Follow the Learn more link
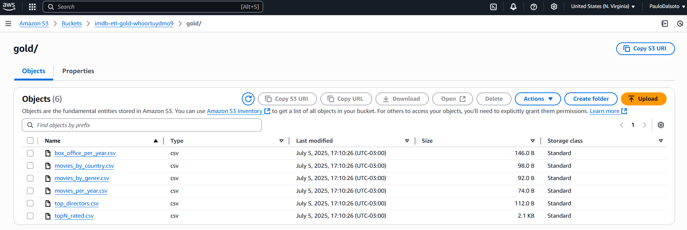Screen dimensions: 687x230 click(605, 111)
